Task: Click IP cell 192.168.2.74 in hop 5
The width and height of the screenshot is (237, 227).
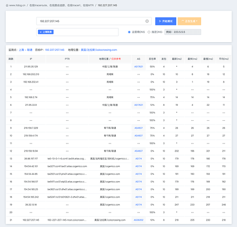Action: pos(31,97)
